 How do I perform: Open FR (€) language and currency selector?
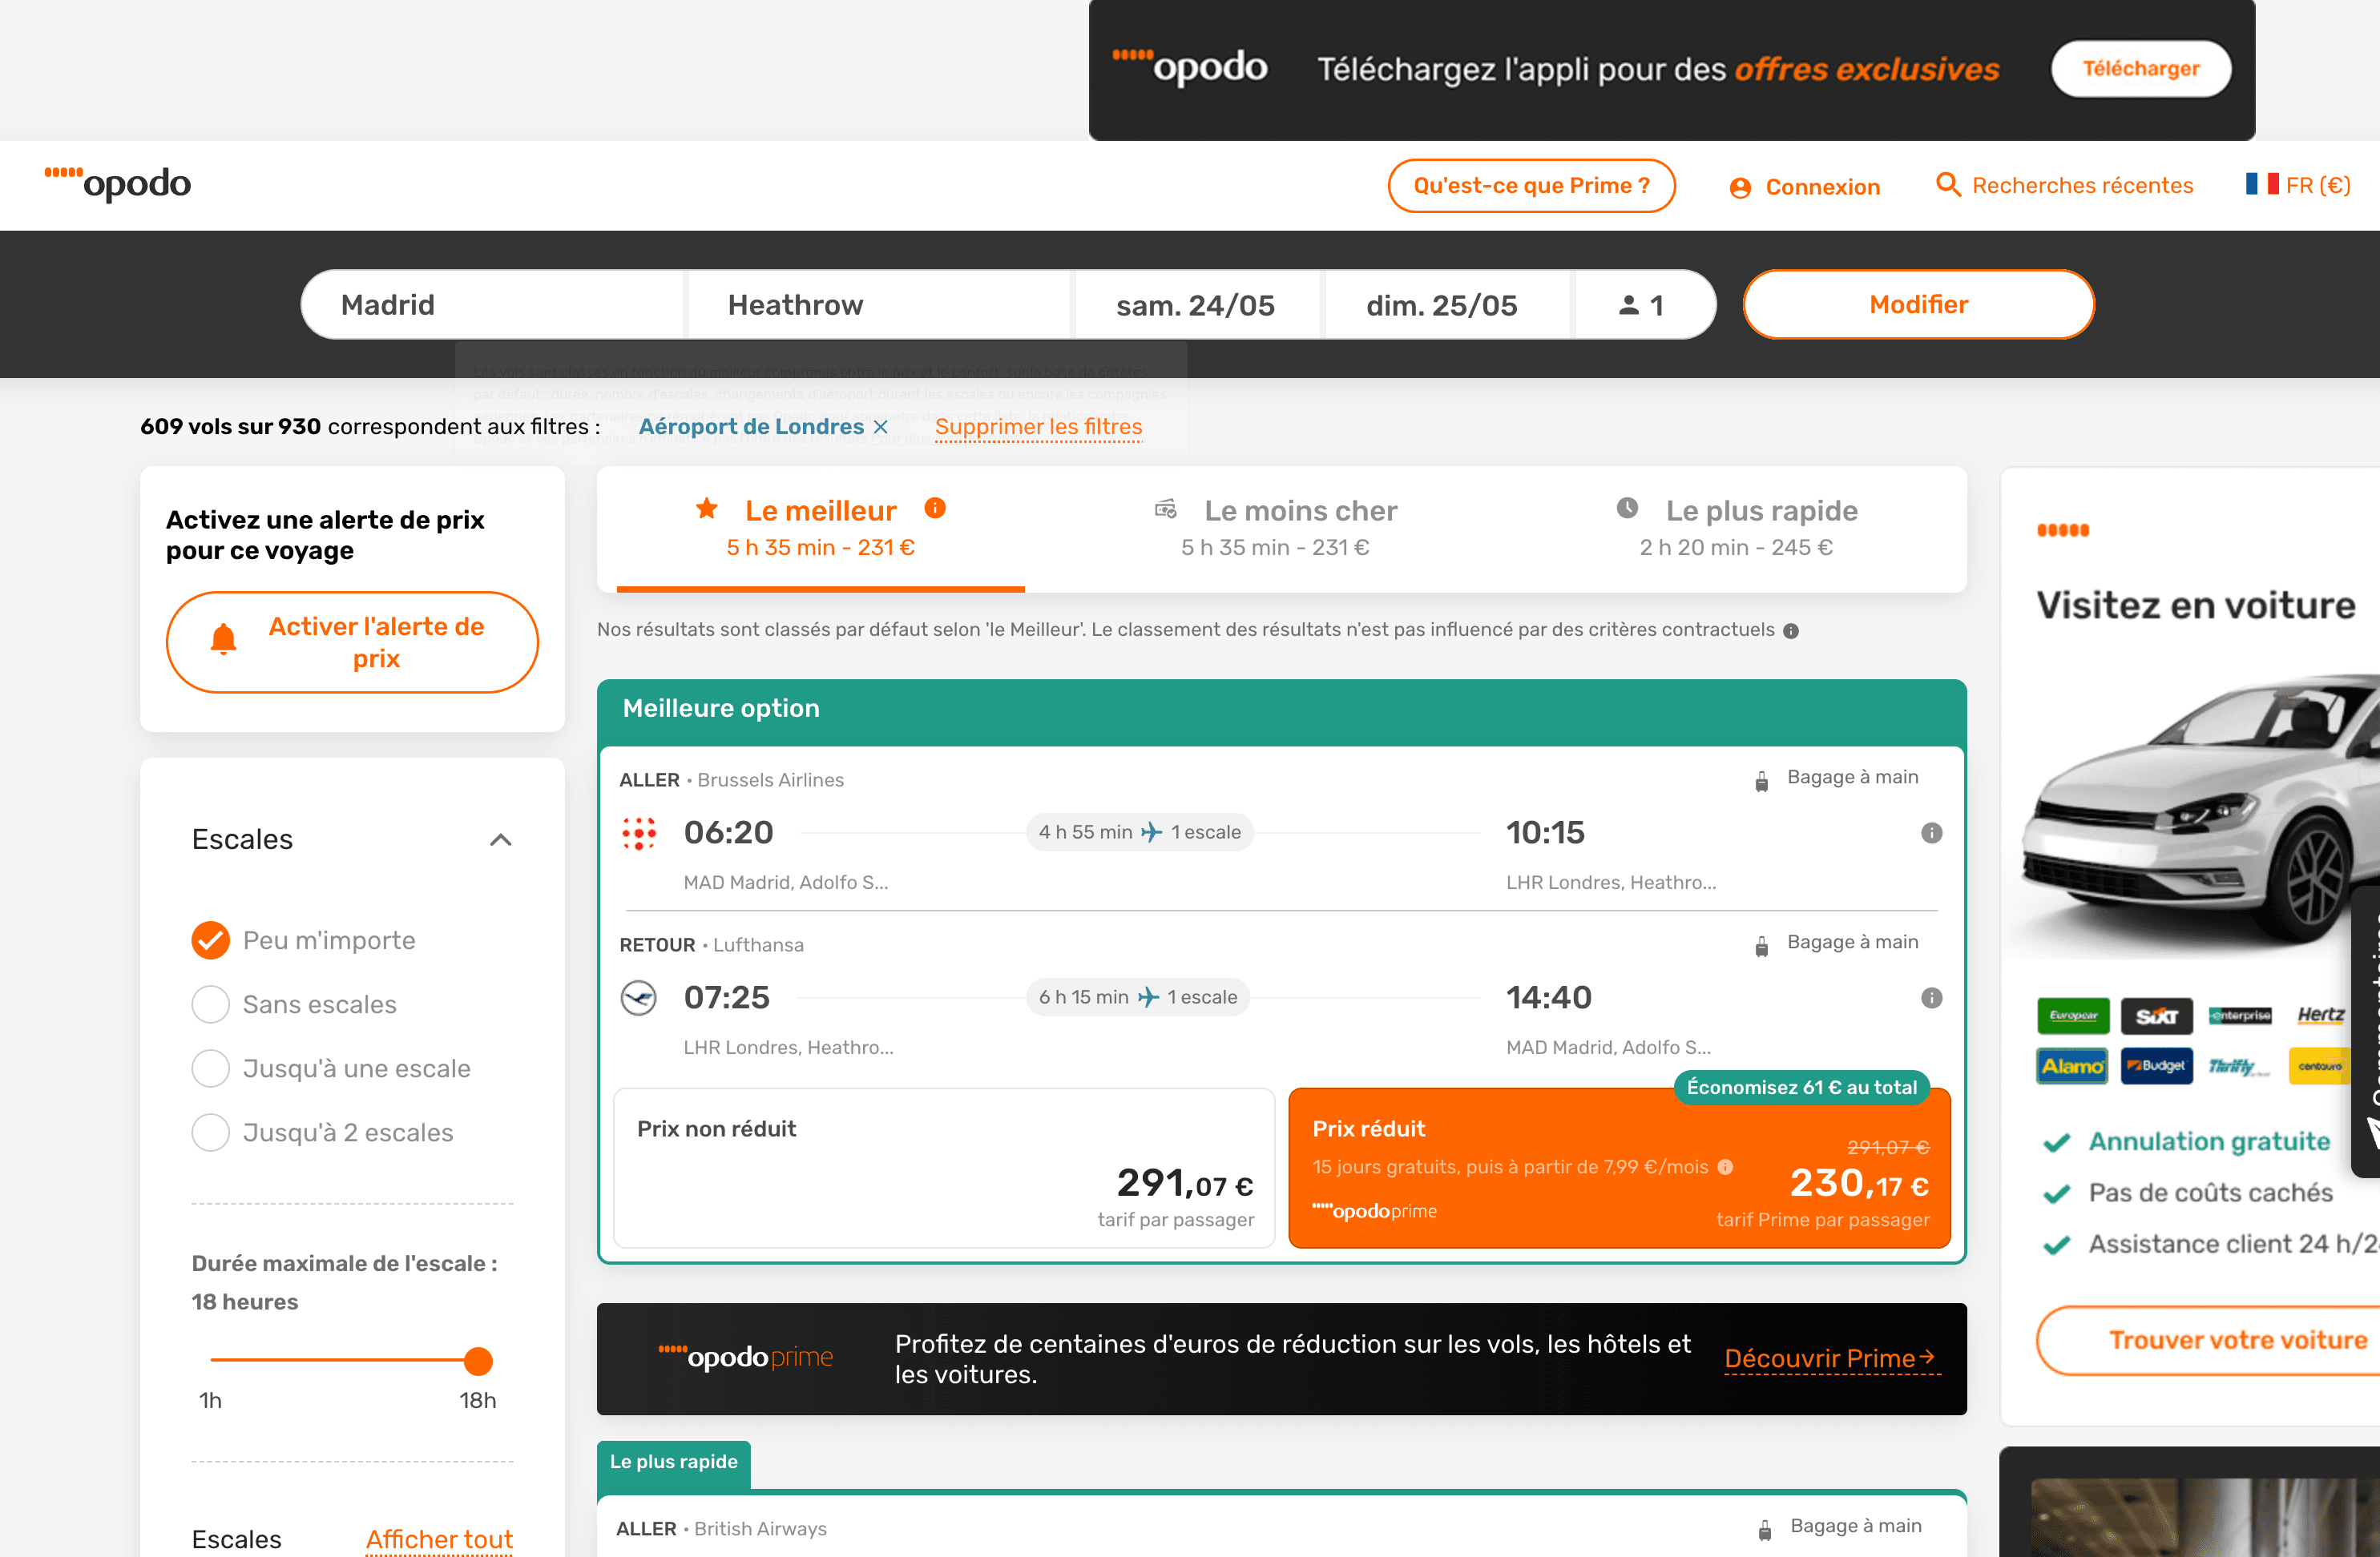(x=2297, y=185)
